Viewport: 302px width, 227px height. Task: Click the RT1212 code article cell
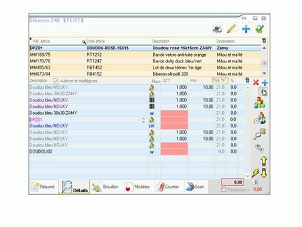click(94, 55)
